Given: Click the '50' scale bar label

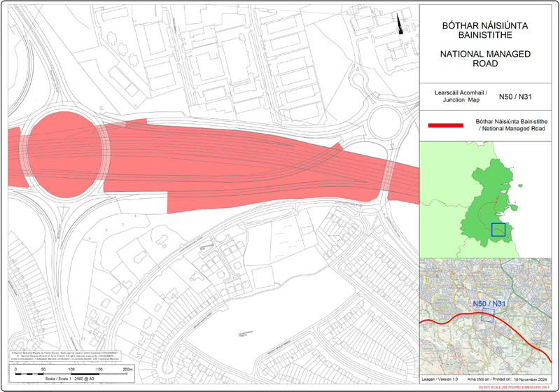Looking at the screenshot, I should [43, 369].
